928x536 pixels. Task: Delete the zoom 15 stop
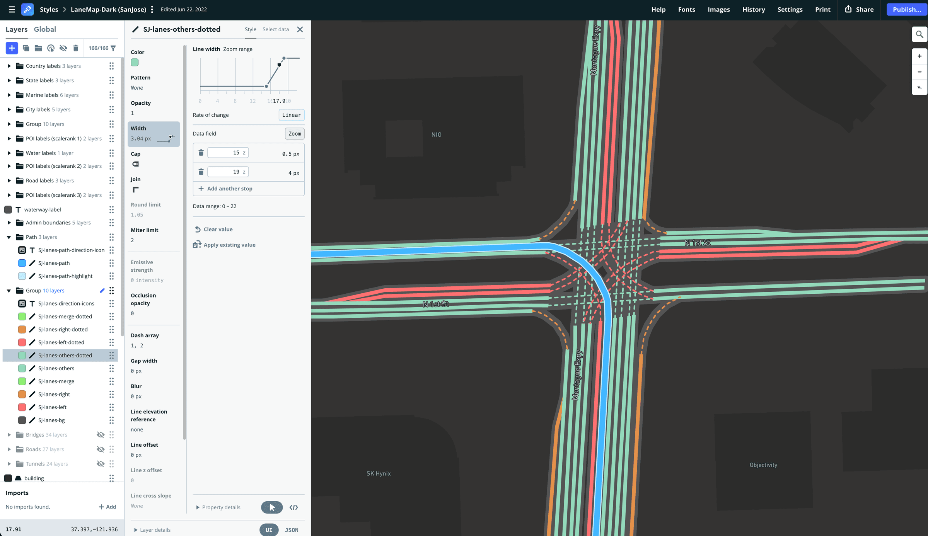201,153
